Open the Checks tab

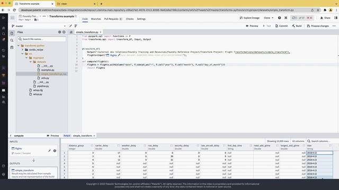pyautogui.click(x=130, y=19)
